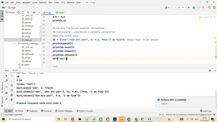Open the run configuration P1 dropdown
Viewport: 217px width, 122px height.
coord(179,7)
